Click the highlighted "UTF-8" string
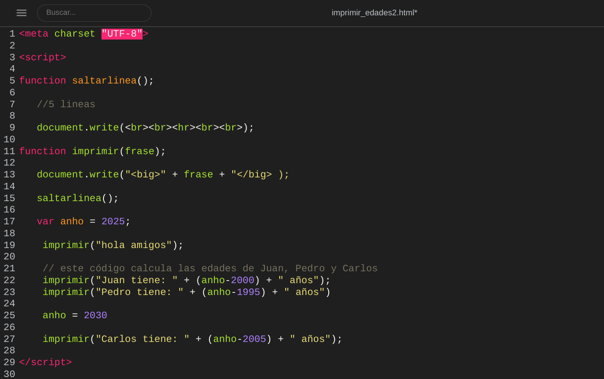604x379 pixels. [x=122, y=34]
